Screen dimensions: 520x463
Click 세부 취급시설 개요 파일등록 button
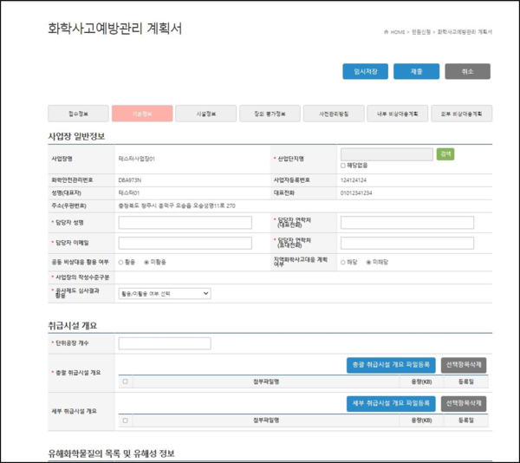coord(391,404)
